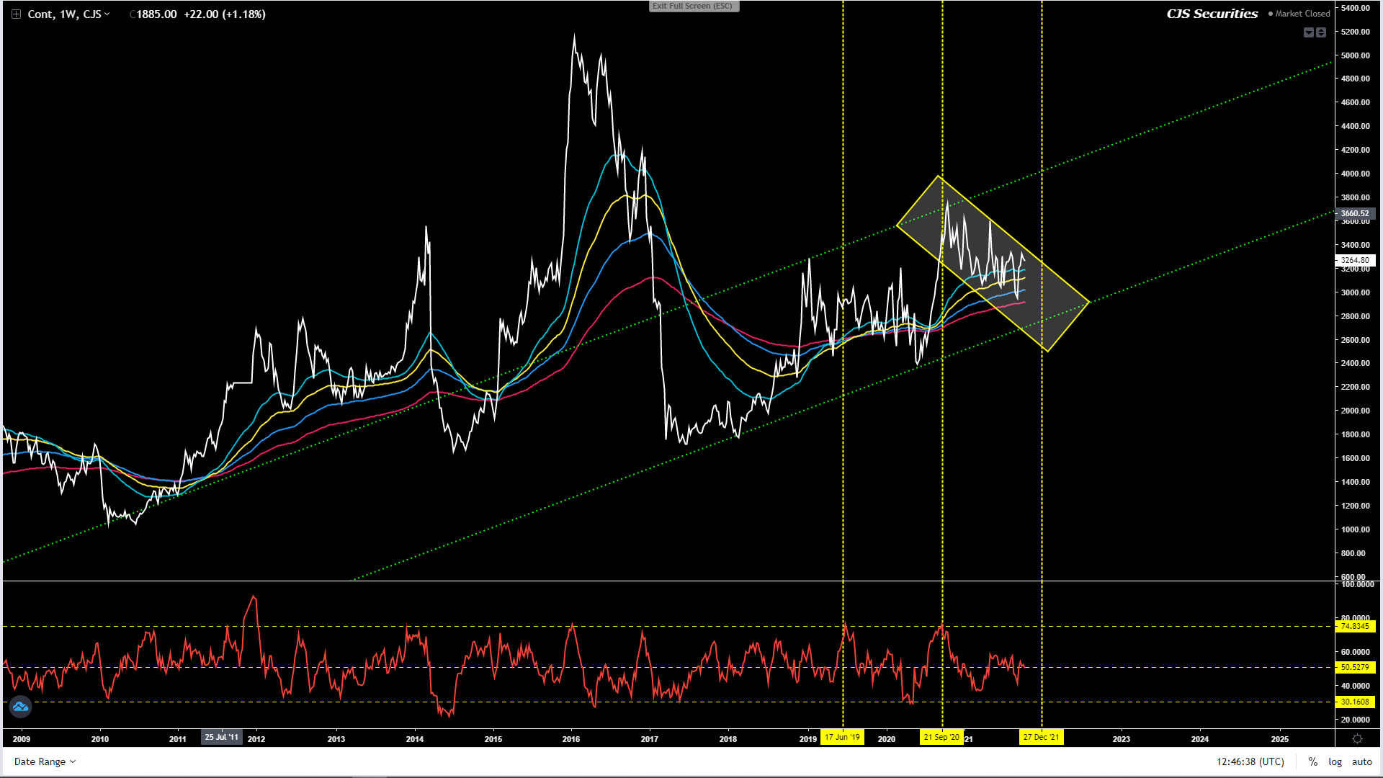Viewport: 1383px width, 778px height.
Task: Open timezone menu showing 12:46:38 (UTC)
Action: coord(1250,761)
